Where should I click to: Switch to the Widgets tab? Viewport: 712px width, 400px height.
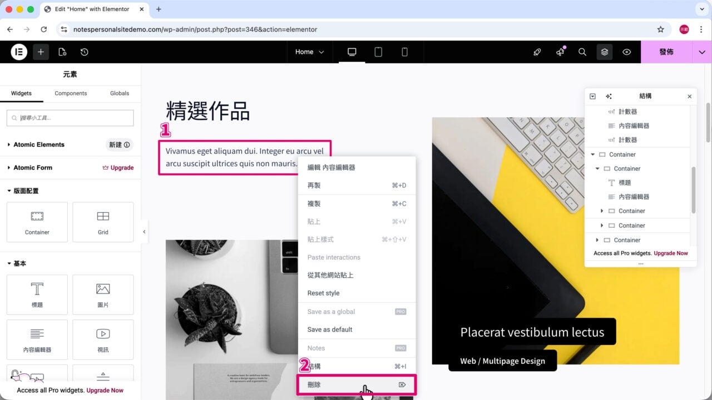(x=21, y=93)
